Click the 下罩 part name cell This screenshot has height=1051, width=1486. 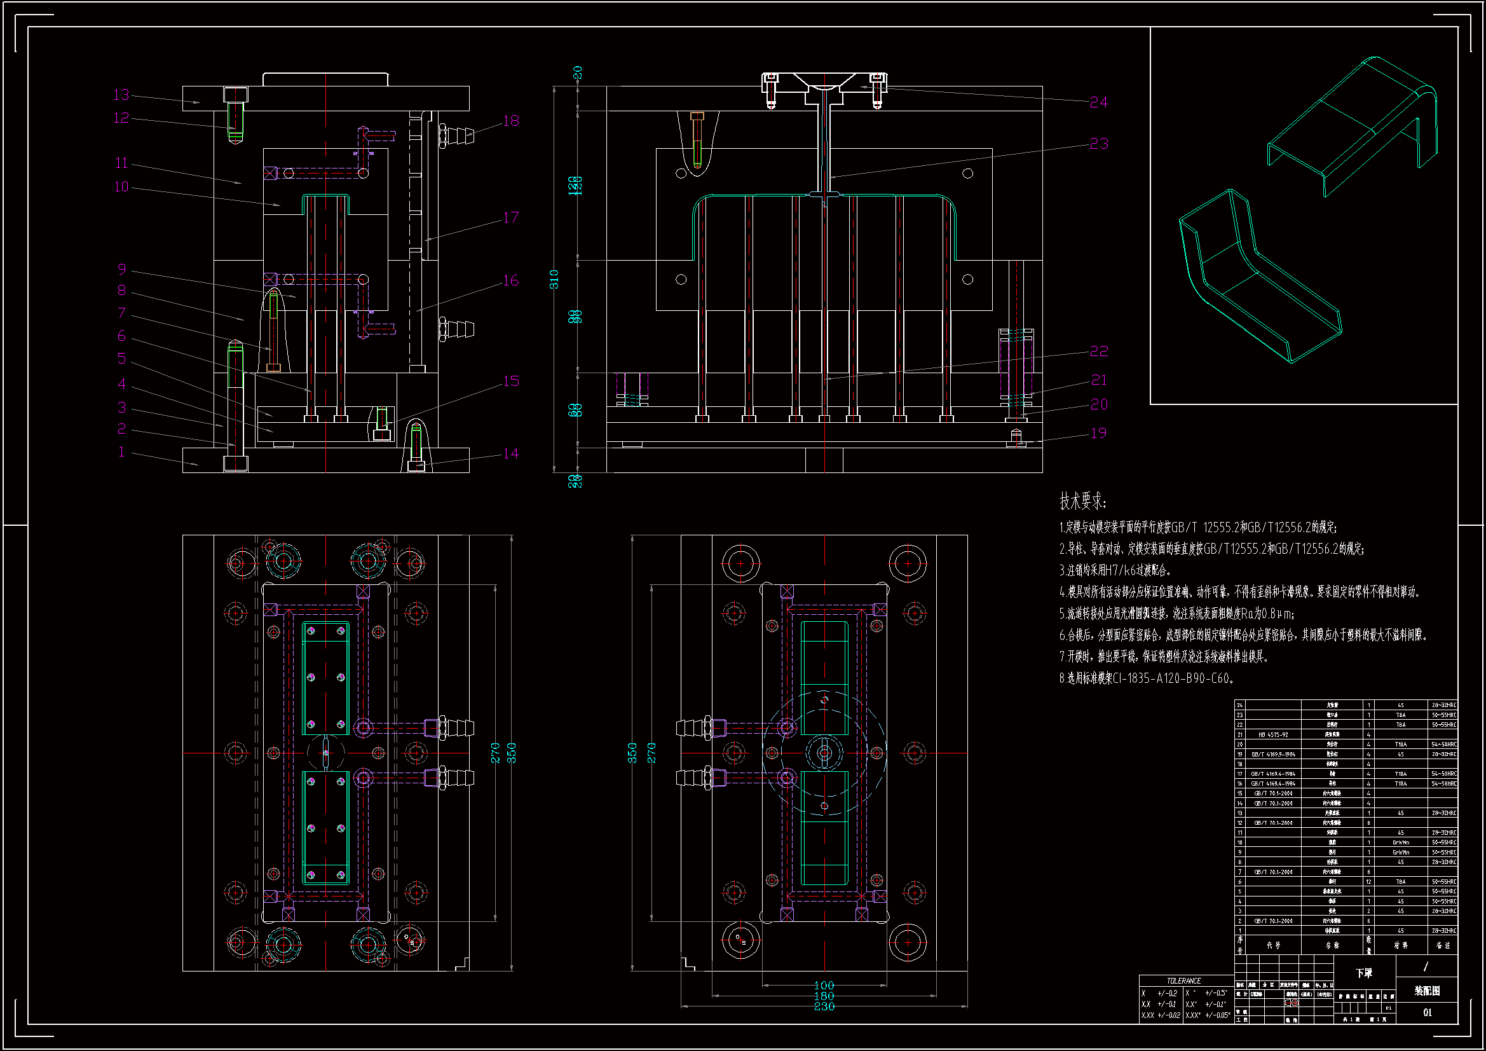1365,973
